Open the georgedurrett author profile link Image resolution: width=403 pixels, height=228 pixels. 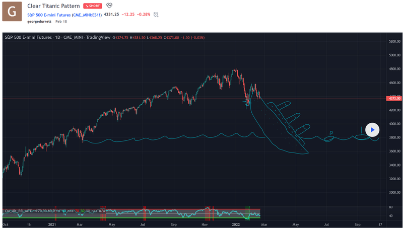tap(39, 22)
